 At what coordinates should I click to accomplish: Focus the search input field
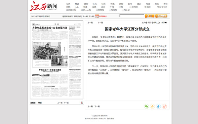[132, 16]
